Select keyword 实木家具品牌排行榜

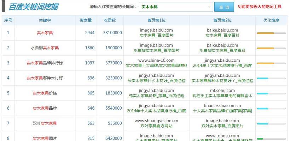tap(45, 63)
